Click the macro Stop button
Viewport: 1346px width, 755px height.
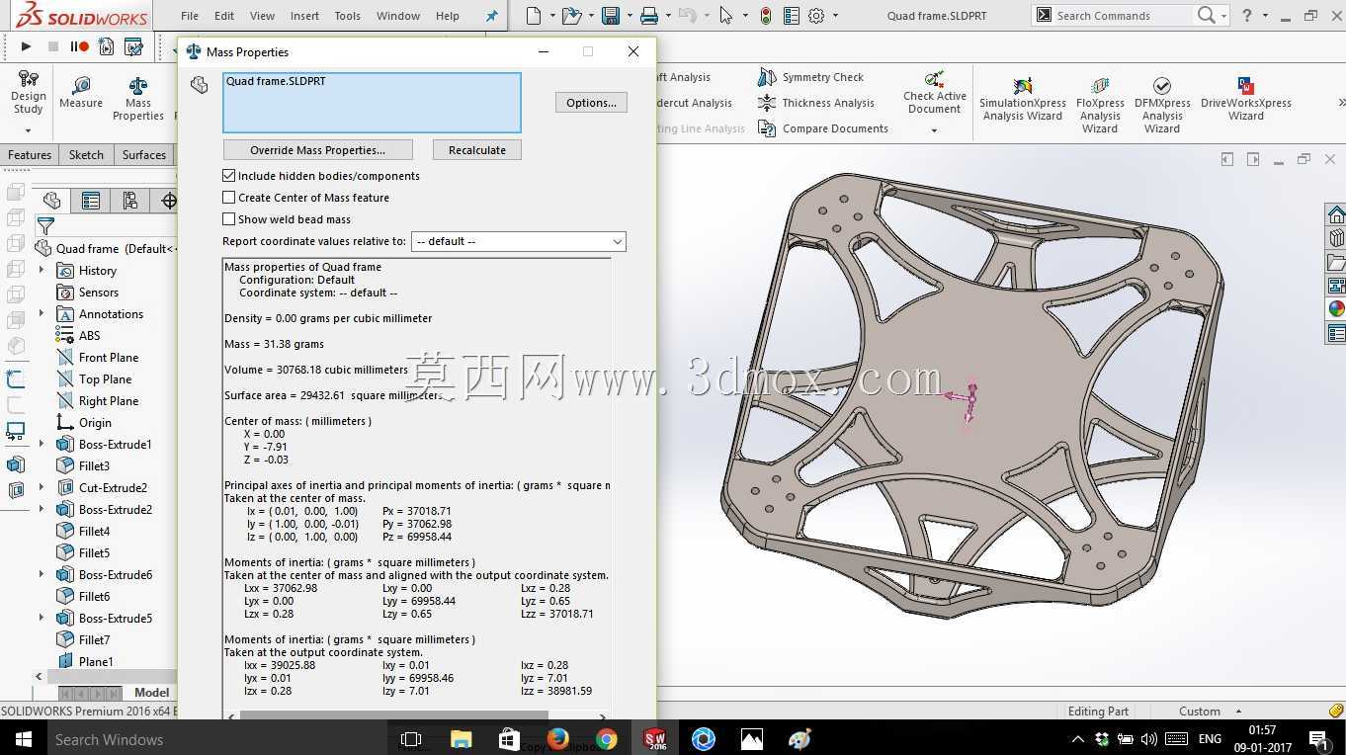pos(53,46)
